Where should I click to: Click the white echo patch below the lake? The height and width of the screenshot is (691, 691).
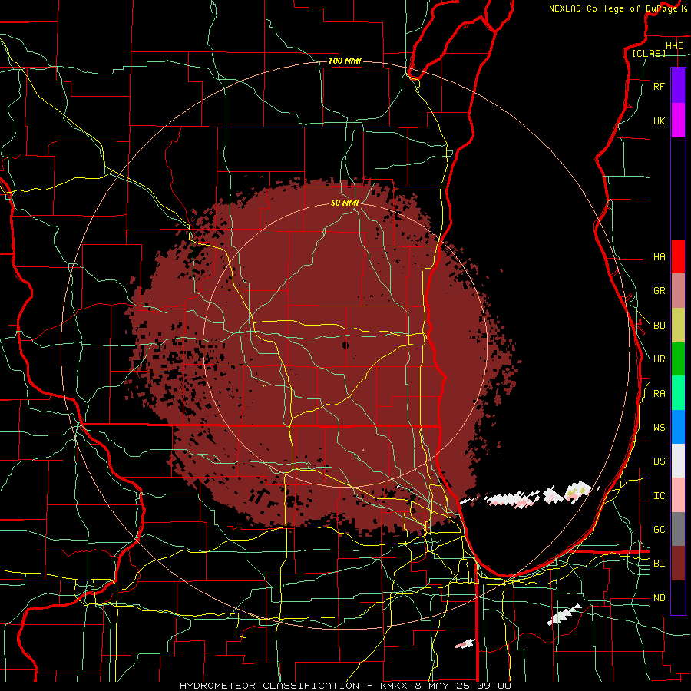pyautogui.click(x=564, y=615)
